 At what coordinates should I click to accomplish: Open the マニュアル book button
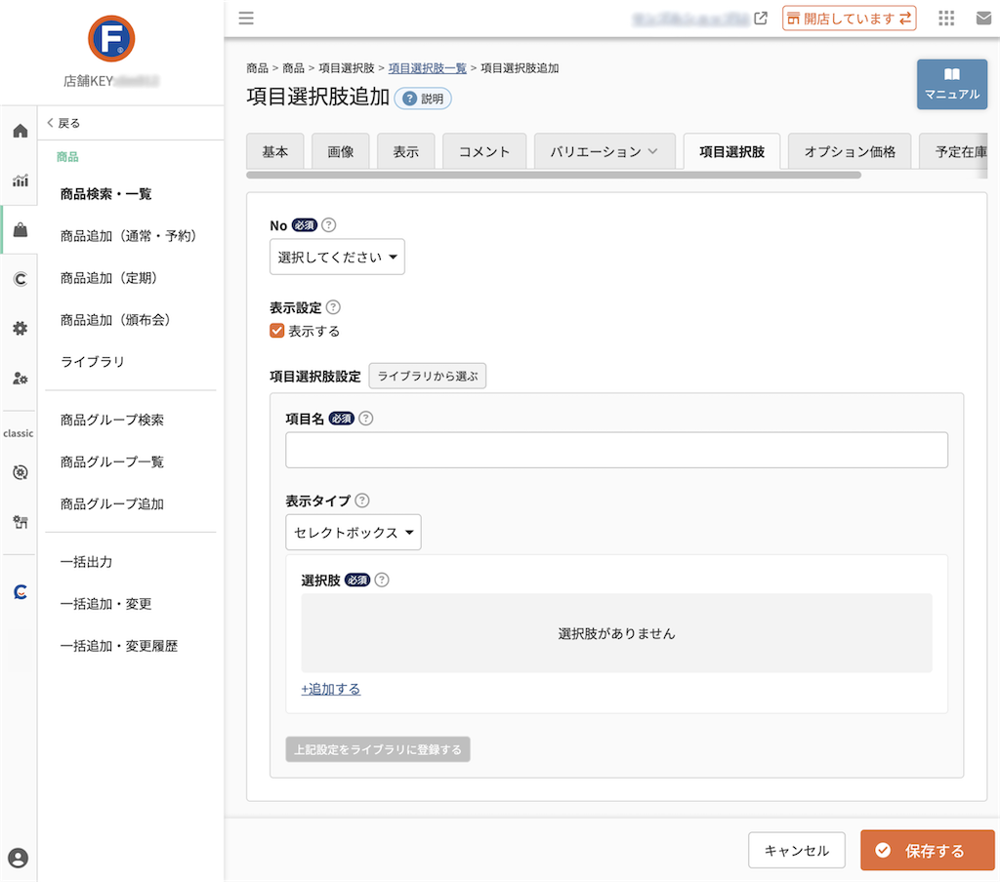coord(951,84)
